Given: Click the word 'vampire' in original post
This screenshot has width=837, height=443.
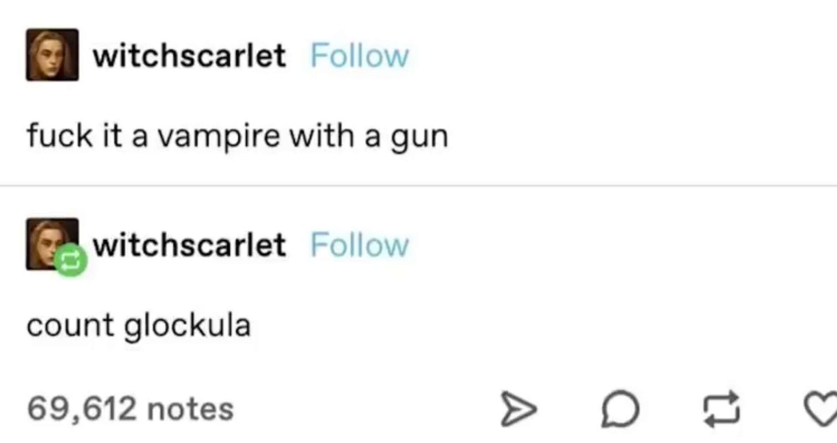Looking at the screenshot, I should 219,137.
